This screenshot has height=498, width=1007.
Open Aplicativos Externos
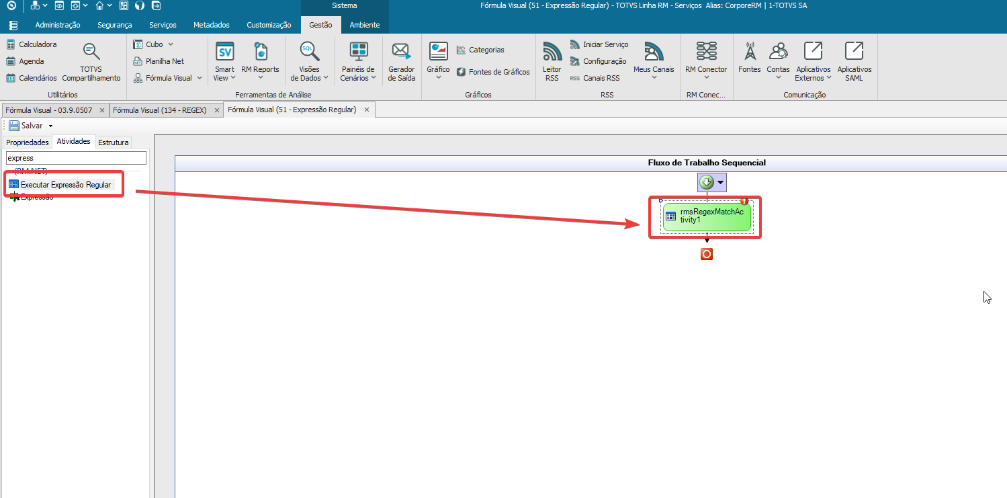pyautogui.click(x=814, y=62)
